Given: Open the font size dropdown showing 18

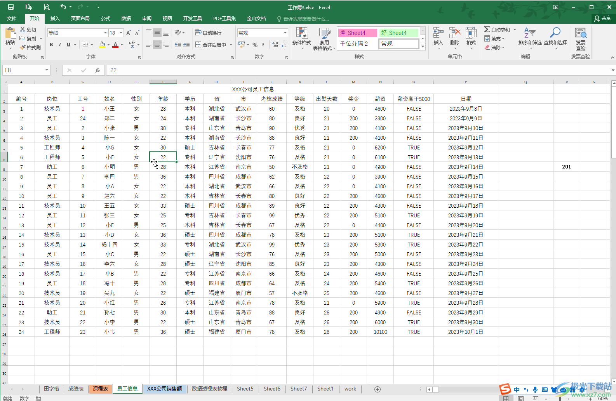Looking at the screenshot, I should pyautogui.click(x=121, y=33).
